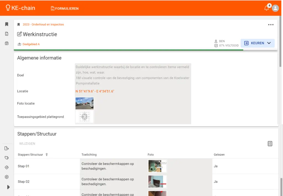Click the WIJZIGEN button
Viewport: 283px width, 196px height.
pos(27,144)
